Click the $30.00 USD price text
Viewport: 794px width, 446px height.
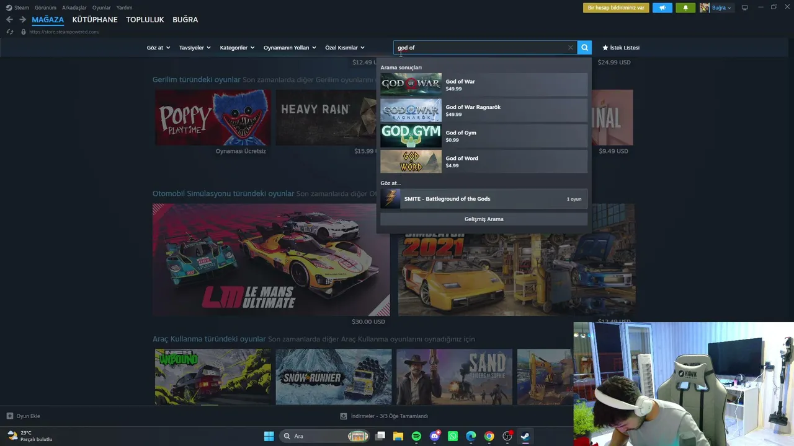(368, 321)
